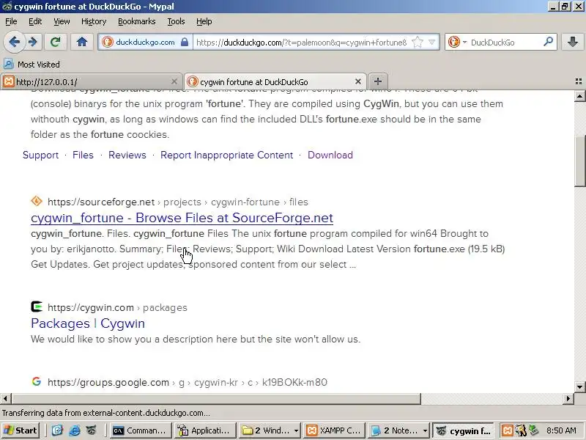
Task: Open the Bookmarks menu
Action: (x=137, y=21)
